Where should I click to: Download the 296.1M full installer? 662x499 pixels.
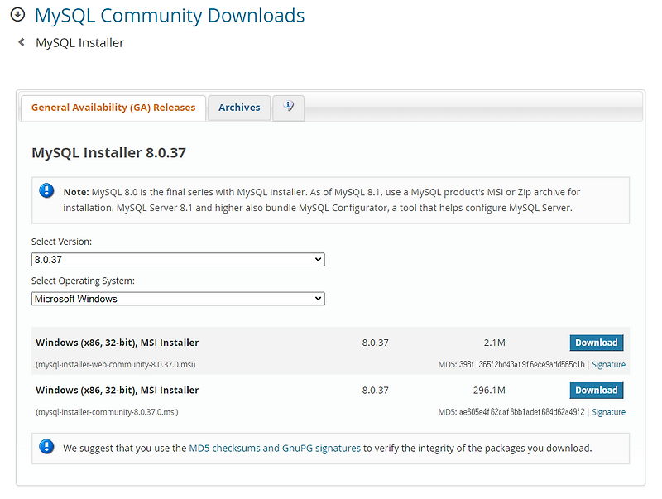(x=596, y=390)
